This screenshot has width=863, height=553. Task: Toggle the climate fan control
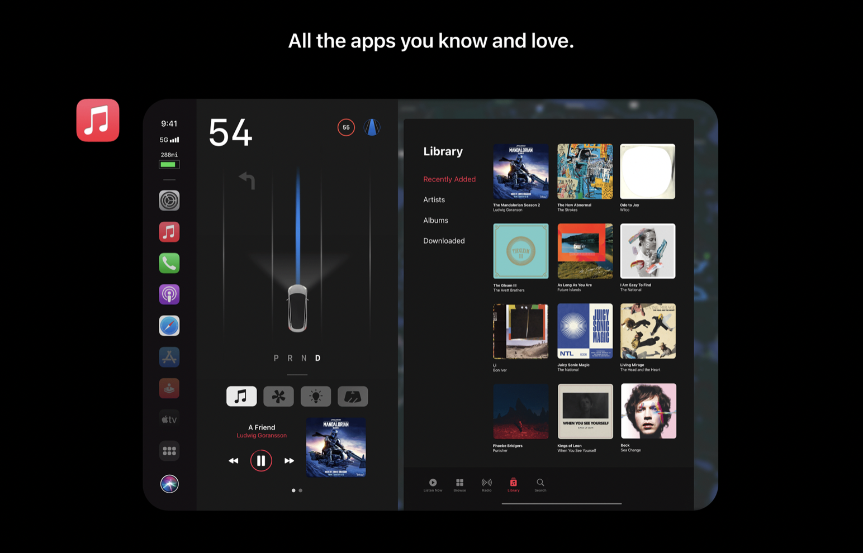point(278,396)
